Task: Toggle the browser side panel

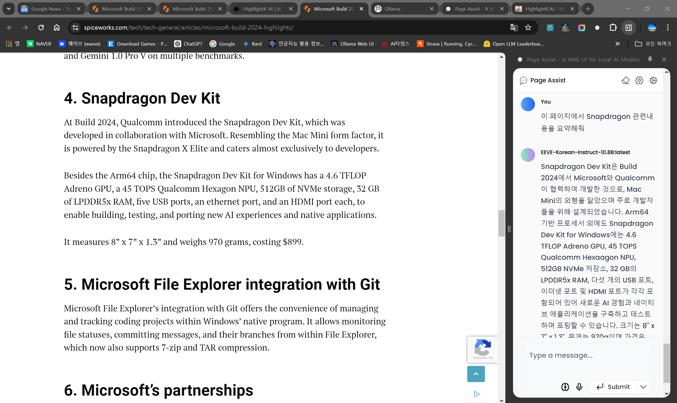Action: (x=629, y=28)
